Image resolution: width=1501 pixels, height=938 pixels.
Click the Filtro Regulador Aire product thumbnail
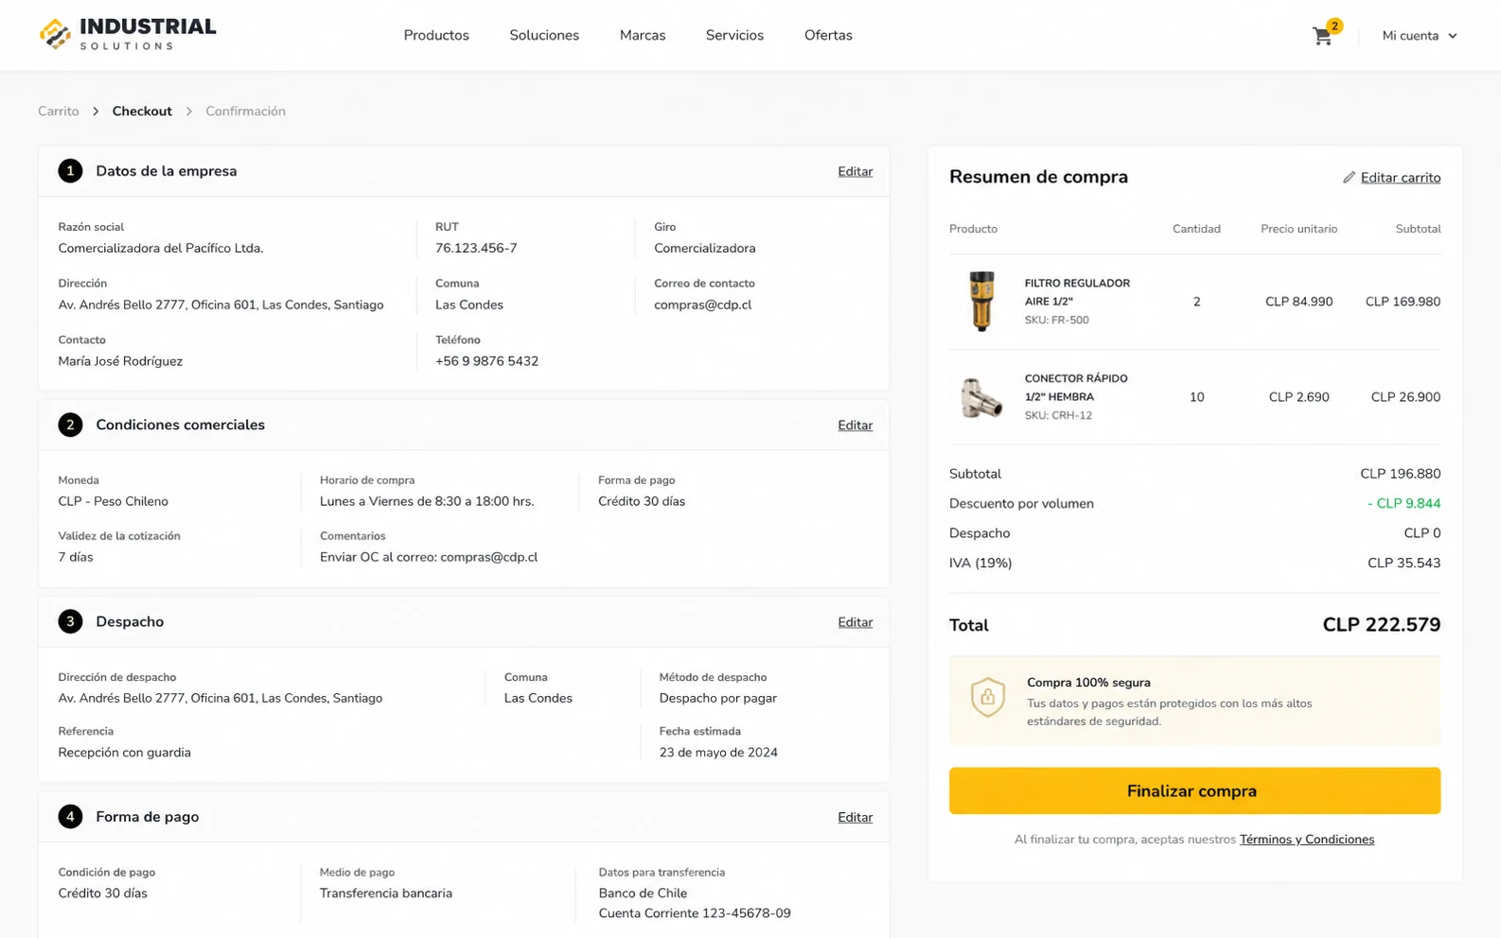click(981, 302)
